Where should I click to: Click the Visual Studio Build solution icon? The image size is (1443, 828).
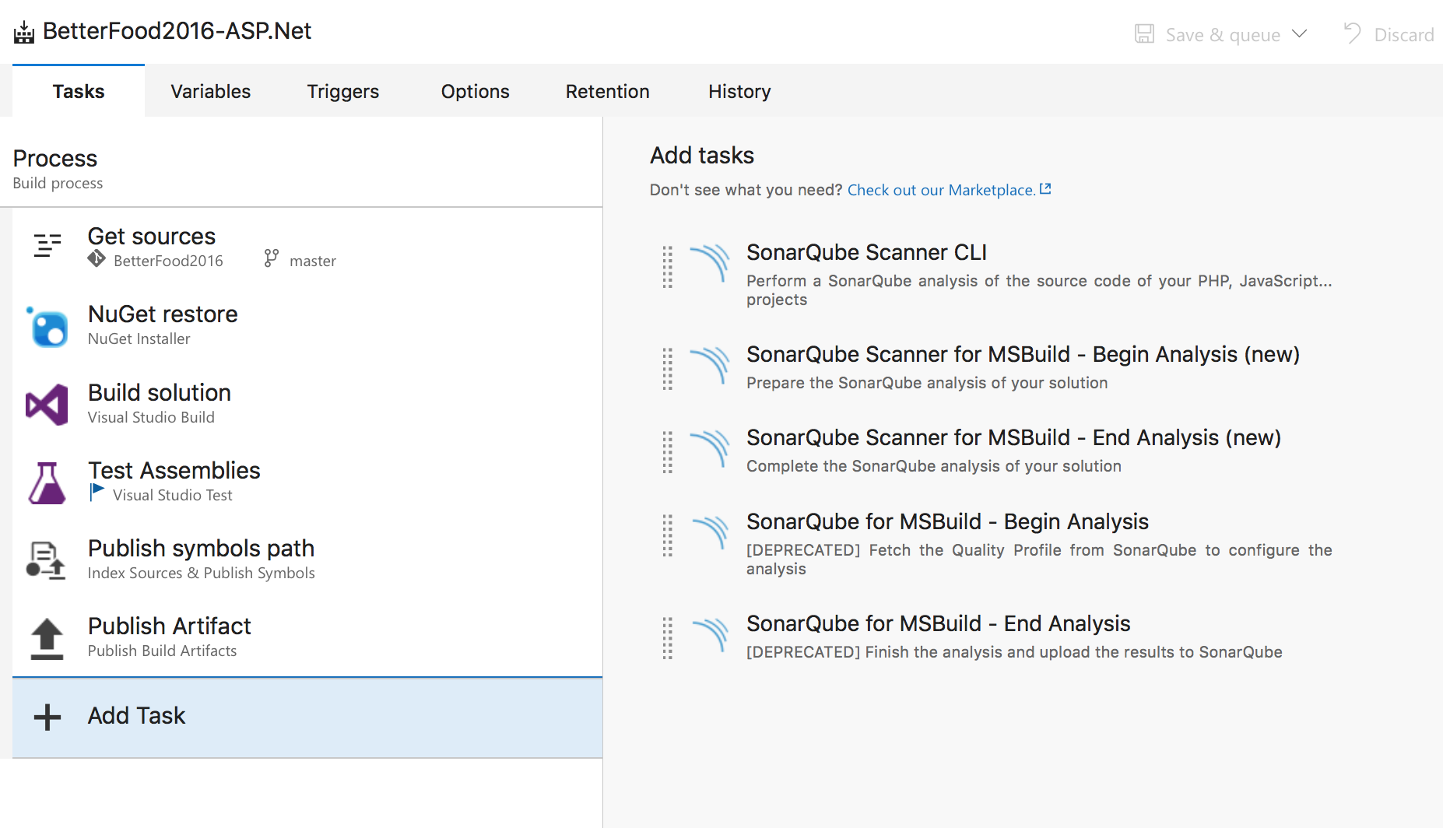pyautogui.click(x=47, y=404)
